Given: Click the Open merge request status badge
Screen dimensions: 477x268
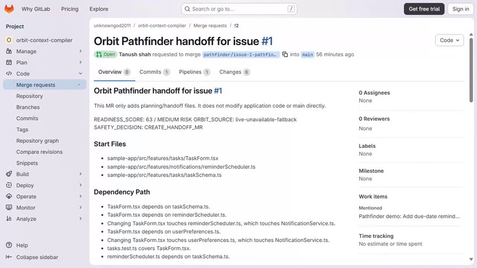Looking at the screenshot, I should (x=105, y=54).
